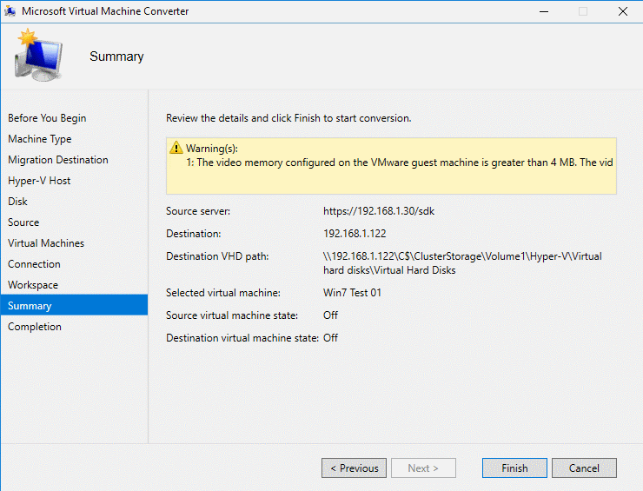Select the highlighted Summary step
Image resolution: width=643 pixels, height=491 pixels.
point(74,305)
